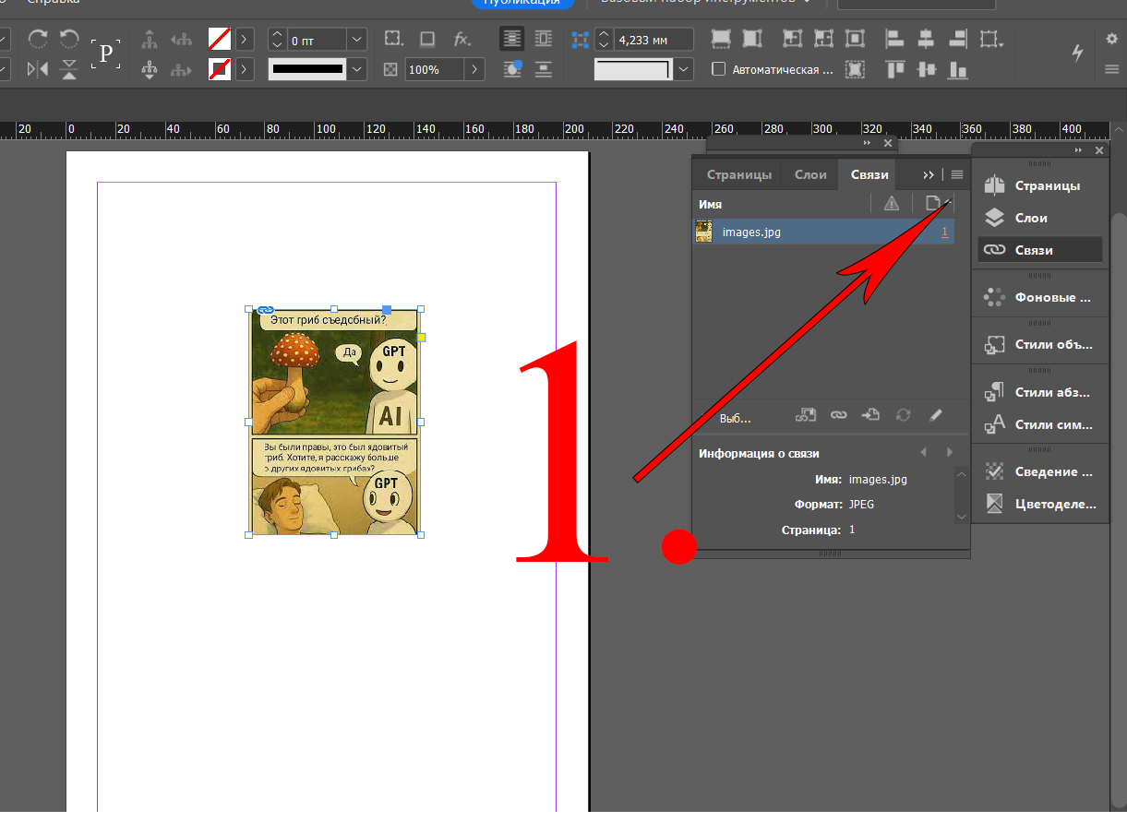Click content-aware fit icon
The height and width of the screenshot is (834, 1127).
[x=855, y=69]
